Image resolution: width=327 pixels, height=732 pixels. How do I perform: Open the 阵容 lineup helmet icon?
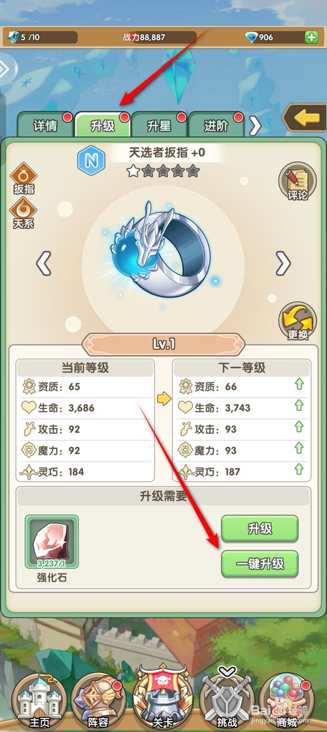(x=97, y=701)
